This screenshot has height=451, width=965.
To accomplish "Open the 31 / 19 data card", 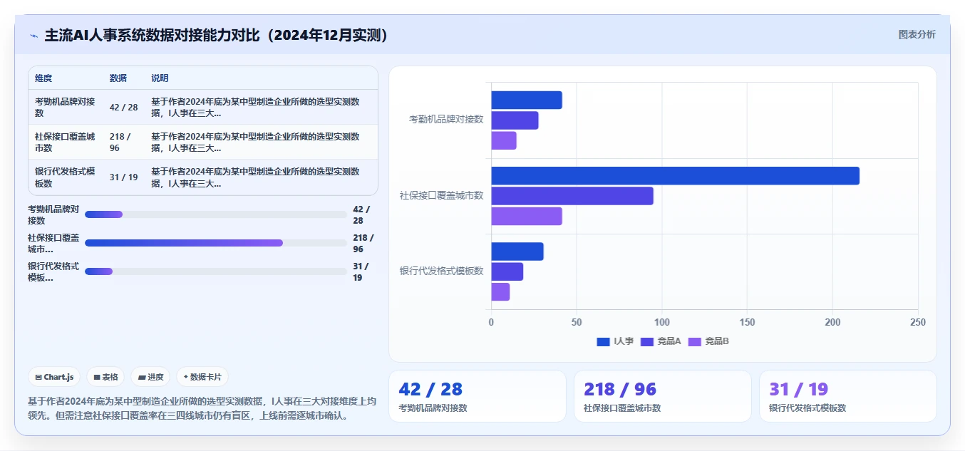I will pyautogui.click(x=848, y=396).
